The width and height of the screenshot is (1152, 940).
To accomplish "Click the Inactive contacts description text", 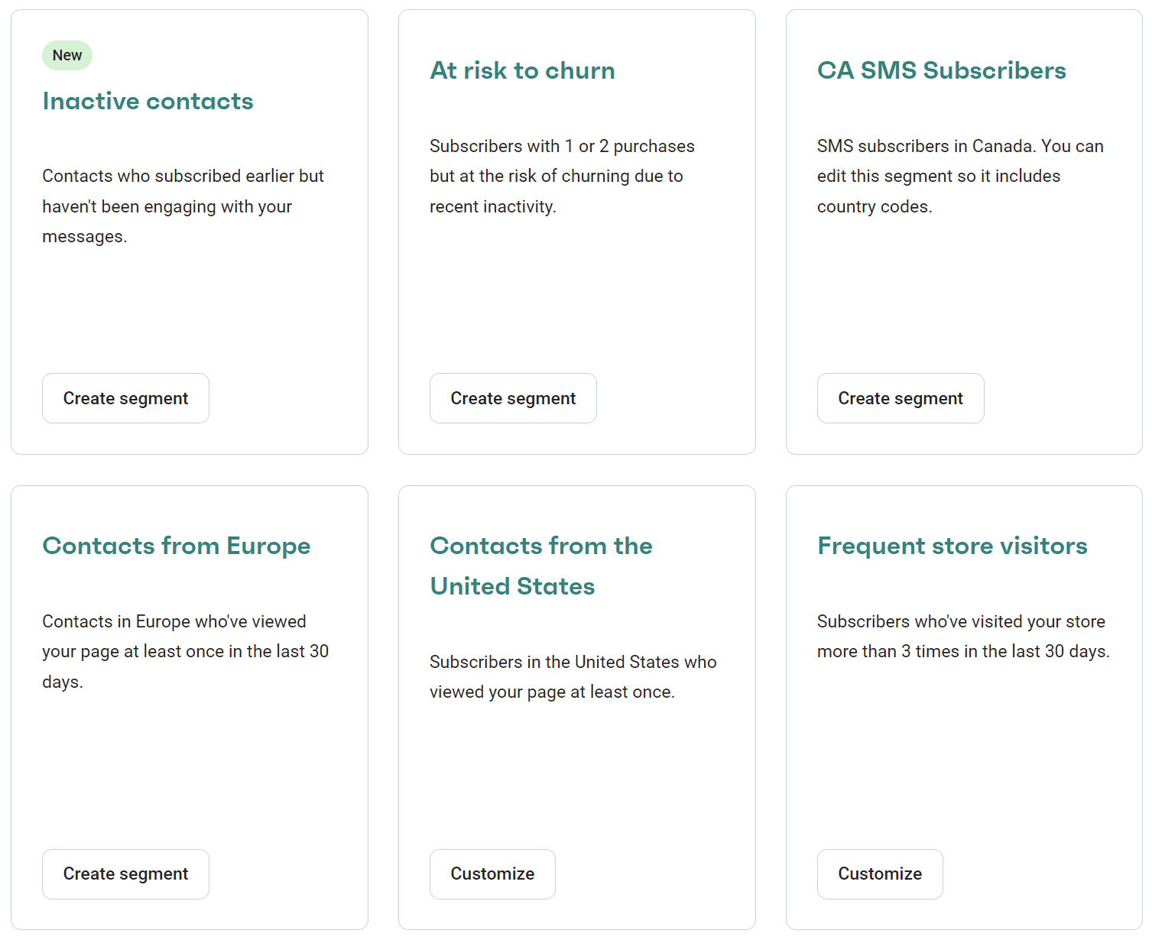I will pyautogui.click(x=183, y=206).
